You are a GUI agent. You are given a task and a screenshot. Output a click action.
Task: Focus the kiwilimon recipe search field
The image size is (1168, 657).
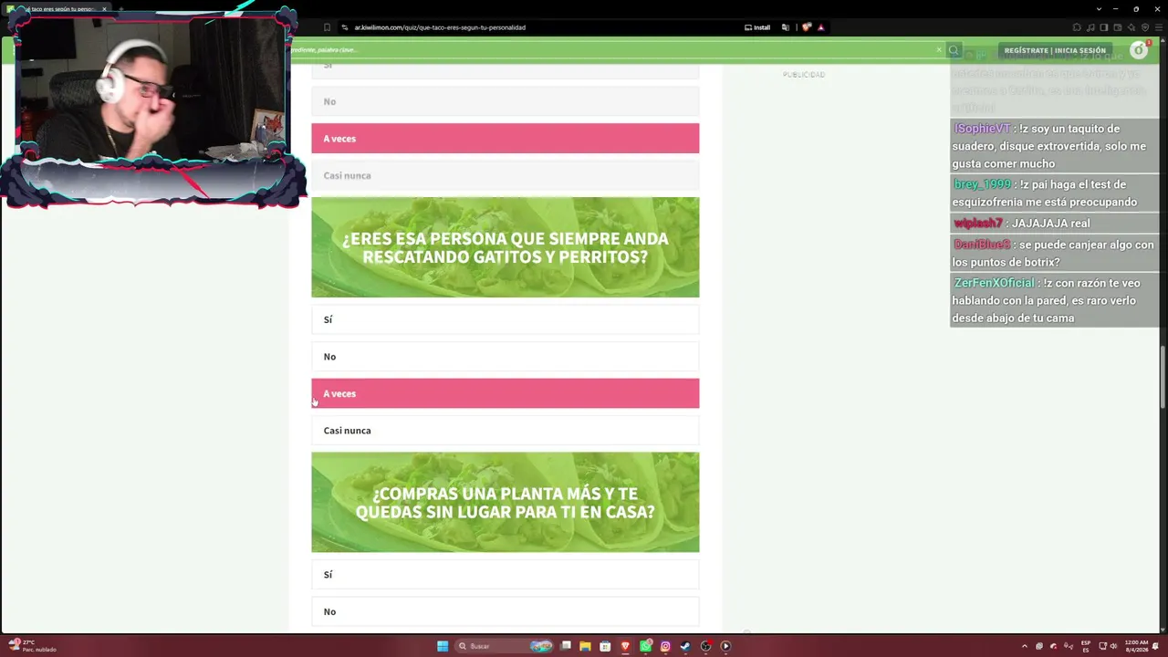click(x=613, y=50)
